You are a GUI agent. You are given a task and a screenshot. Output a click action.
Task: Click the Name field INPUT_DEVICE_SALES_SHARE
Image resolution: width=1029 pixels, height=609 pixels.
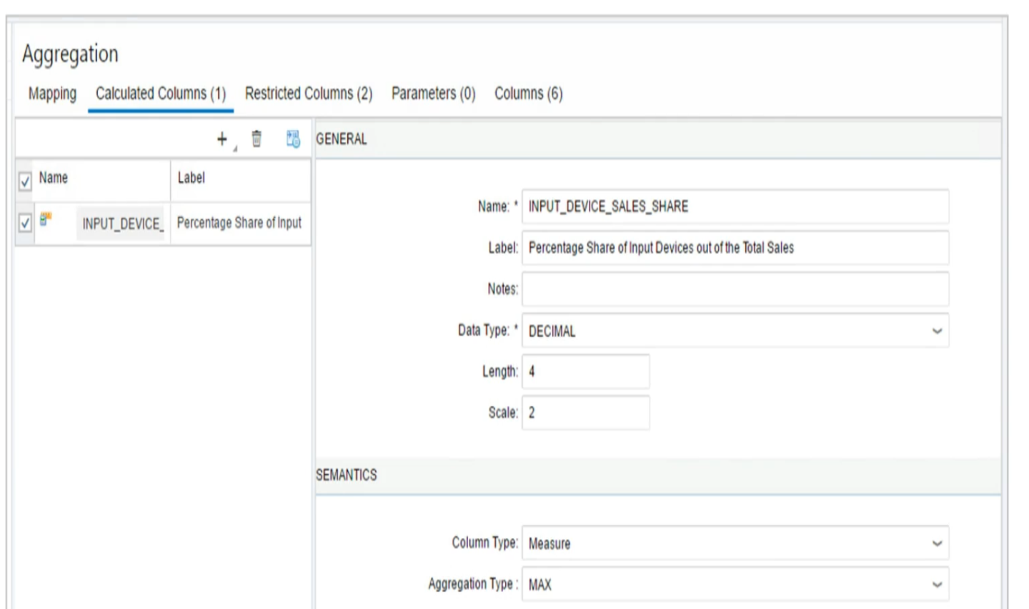click(735, 206)
